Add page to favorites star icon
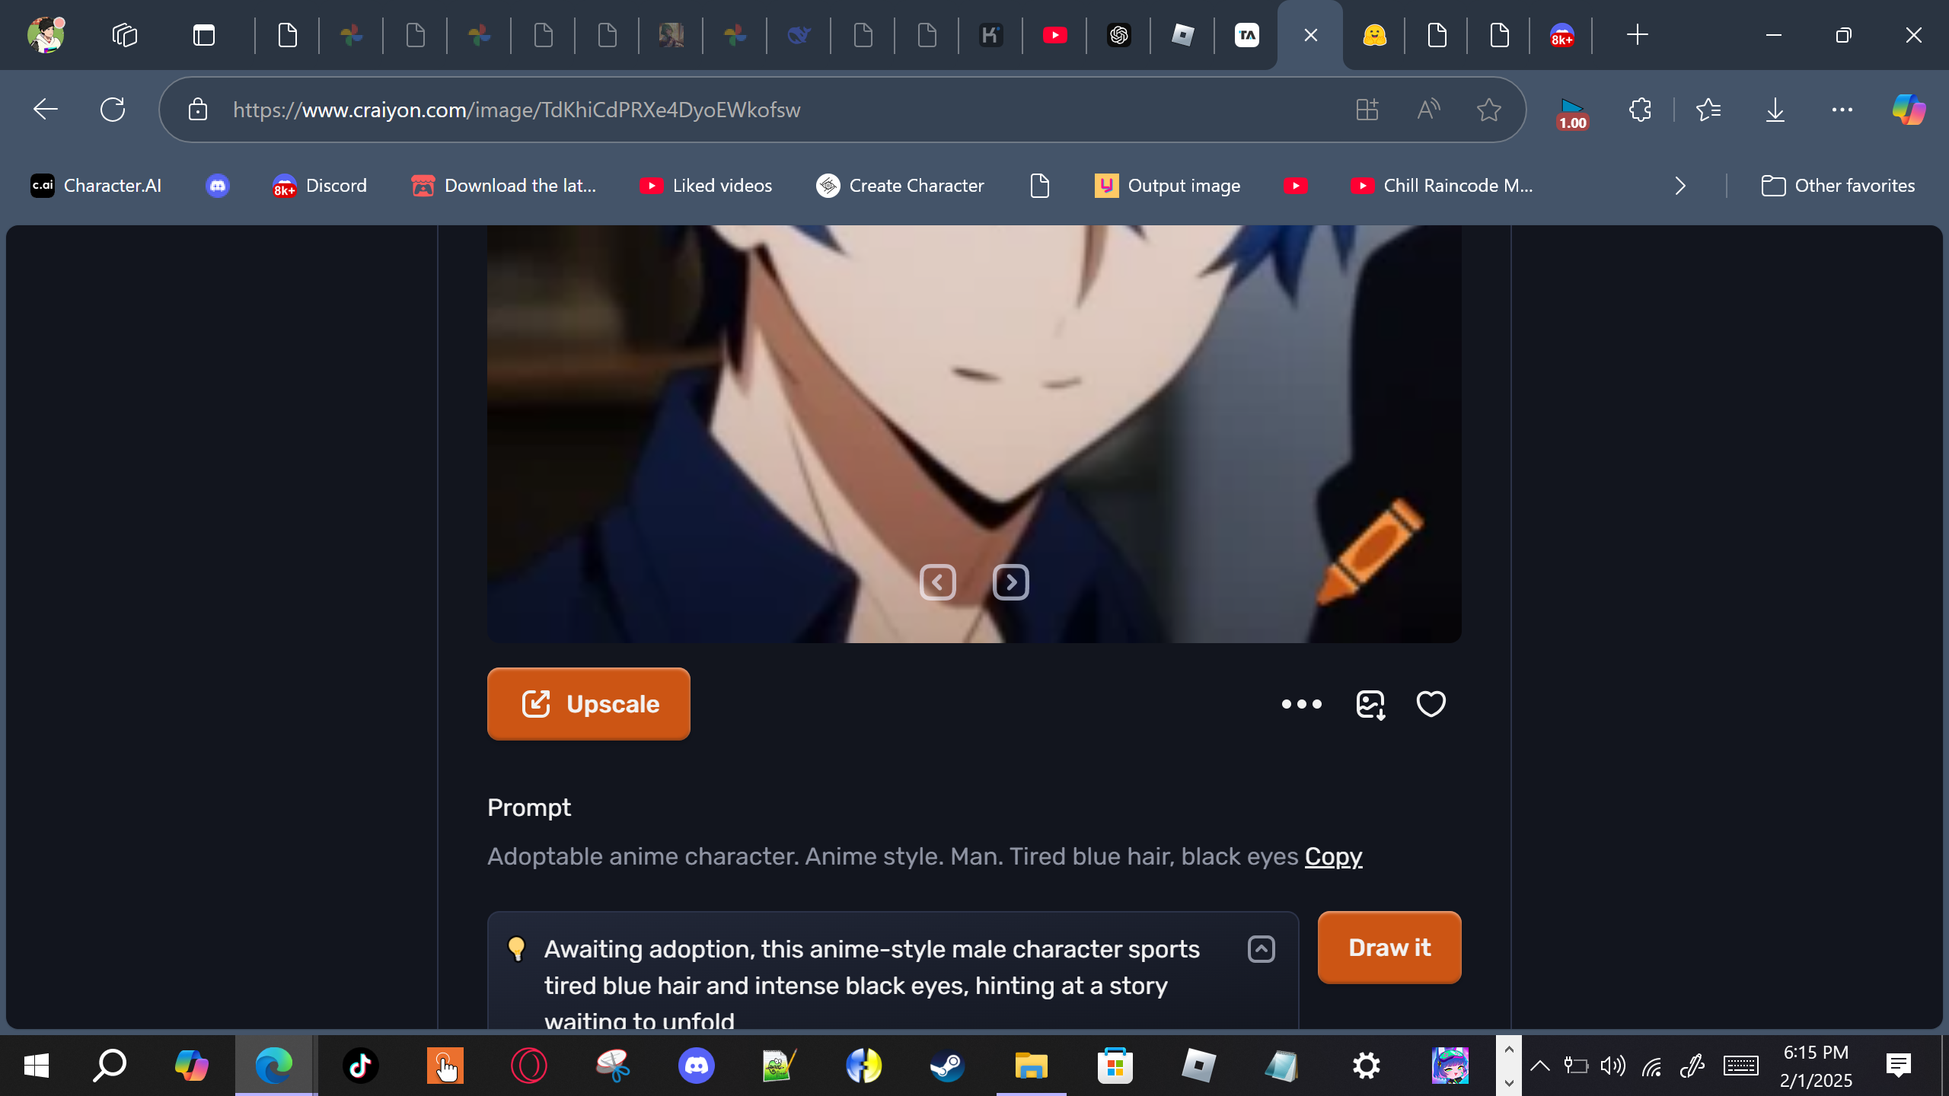 1488,110
